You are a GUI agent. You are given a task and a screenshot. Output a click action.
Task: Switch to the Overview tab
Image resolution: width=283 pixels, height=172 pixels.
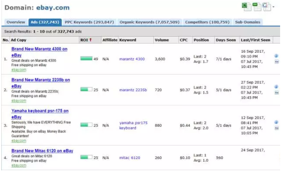[16, 22]
